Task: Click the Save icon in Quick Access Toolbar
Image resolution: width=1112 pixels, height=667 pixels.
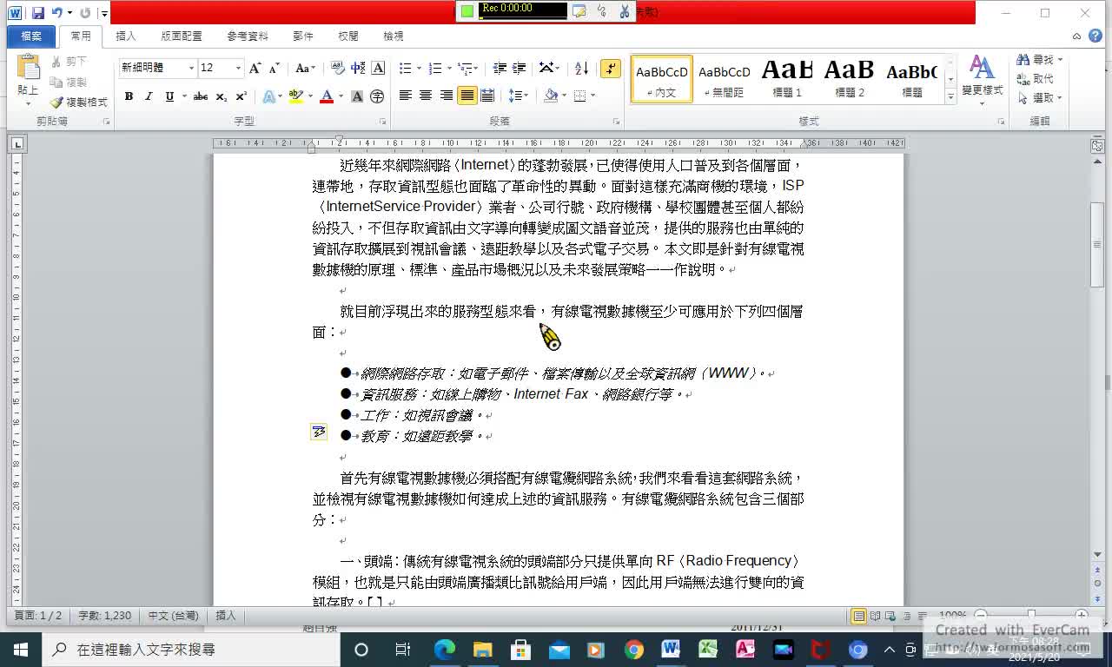Action: [38, 12]
